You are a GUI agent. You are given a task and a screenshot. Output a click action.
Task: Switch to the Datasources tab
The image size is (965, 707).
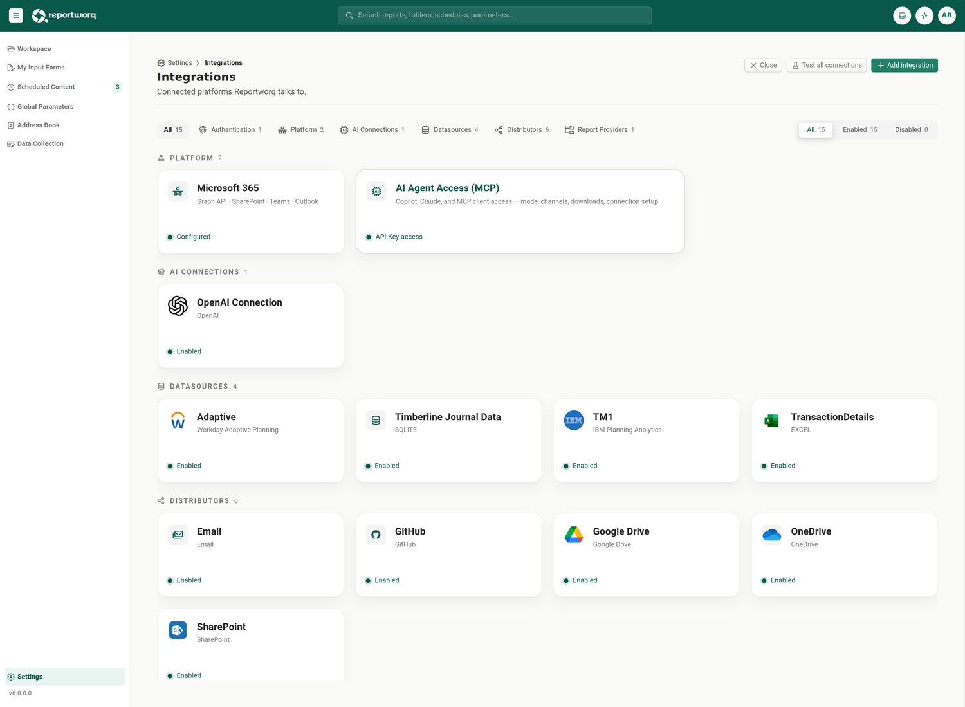coord(450,130)
